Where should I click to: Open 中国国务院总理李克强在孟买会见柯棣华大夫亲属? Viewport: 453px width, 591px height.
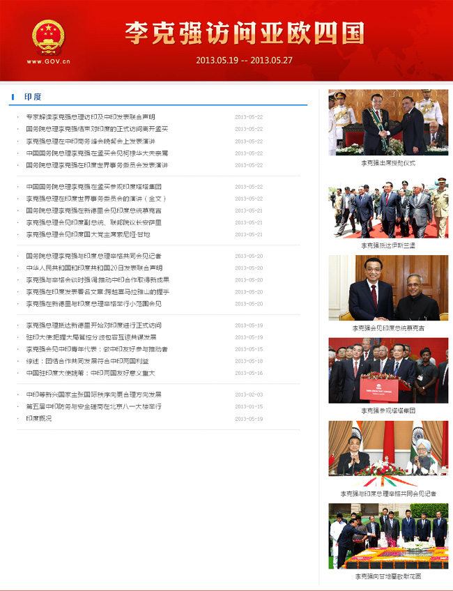(x=97, y=153)
